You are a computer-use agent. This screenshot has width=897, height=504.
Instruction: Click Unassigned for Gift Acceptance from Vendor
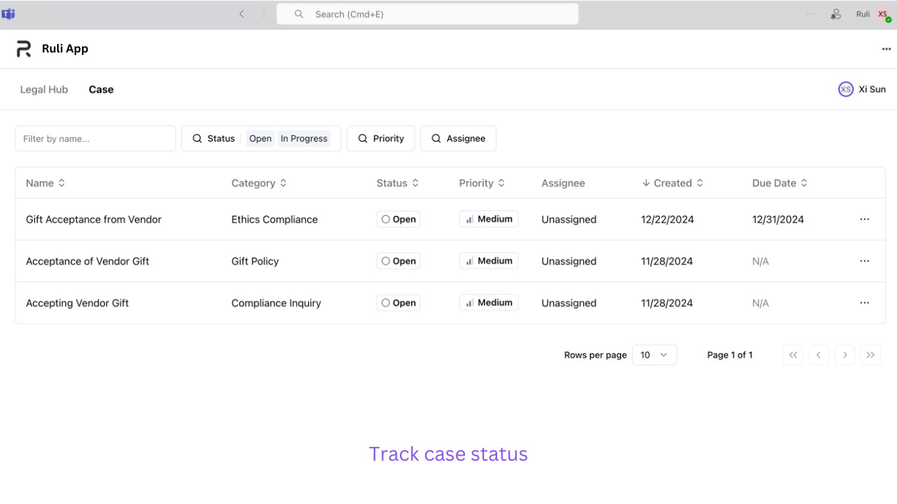569,219
